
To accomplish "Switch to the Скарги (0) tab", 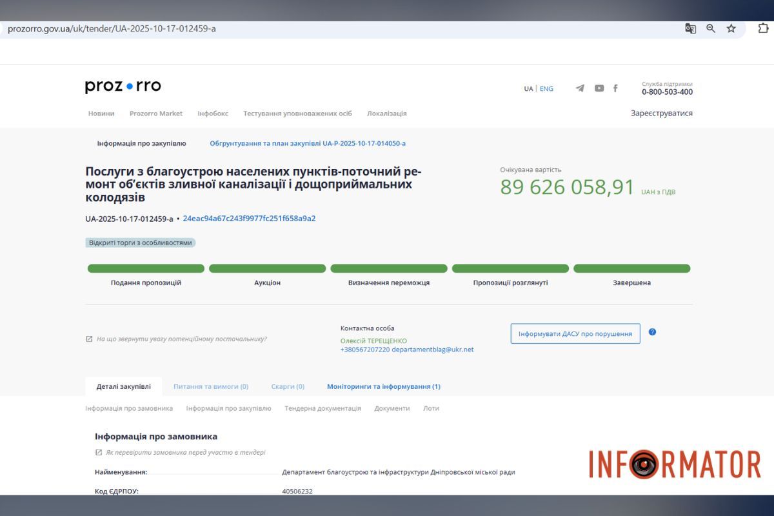I will 288,387.
